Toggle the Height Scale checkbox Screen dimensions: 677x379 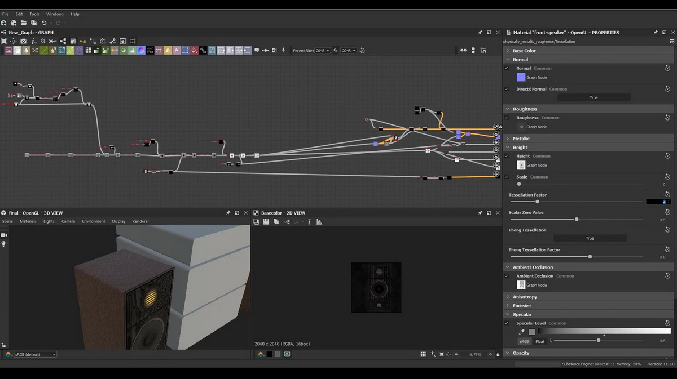(507, 177)
